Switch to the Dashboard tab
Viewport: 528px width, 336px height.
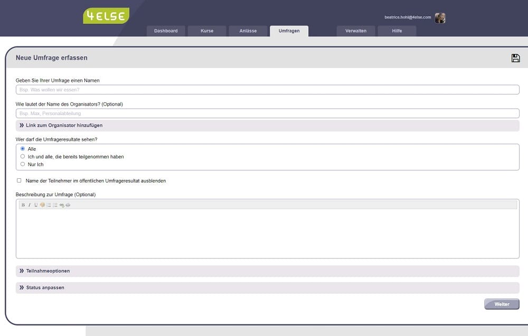click(x=166, y=31)
